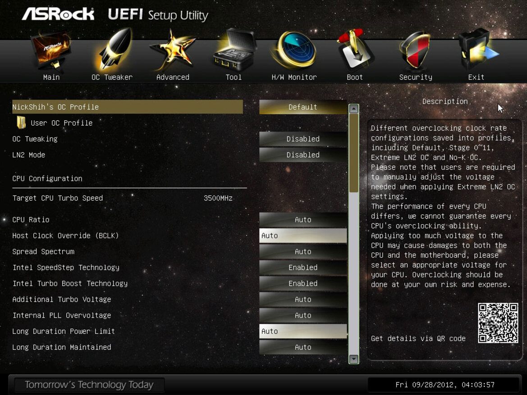Click the Description panel heading
527x395 pixels.
tap(445, 101)
